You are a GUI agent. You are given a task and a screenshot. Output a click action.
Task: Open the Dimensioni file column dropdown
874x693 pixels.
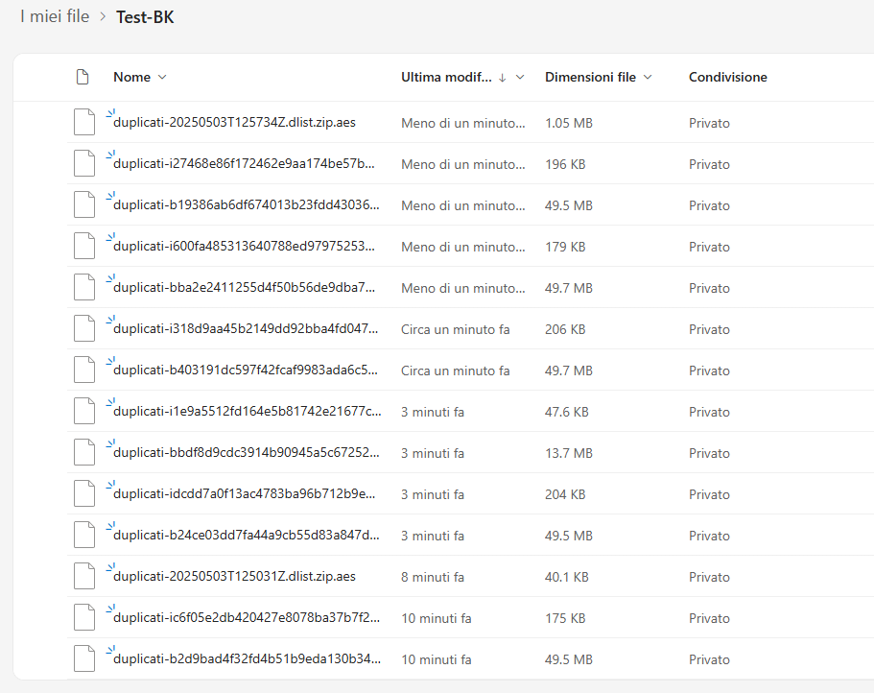click(x=648, y=77)
